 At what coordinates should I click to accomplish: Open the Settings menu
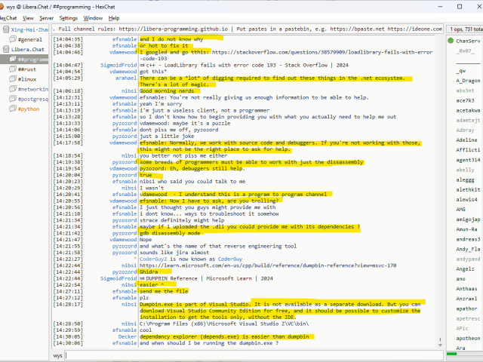click(x=68, y=17)
